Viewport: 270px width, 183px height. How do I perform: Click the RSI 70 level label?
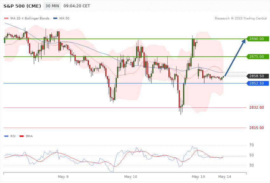252,145
